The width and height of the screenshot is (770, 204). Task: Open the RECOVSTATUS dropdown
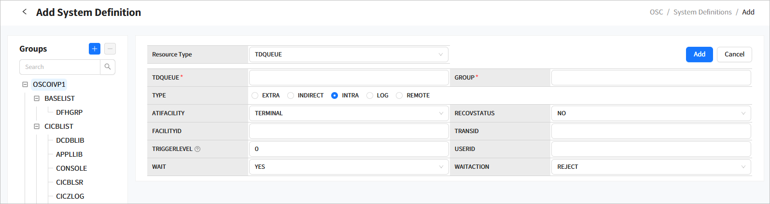[650, 113]
